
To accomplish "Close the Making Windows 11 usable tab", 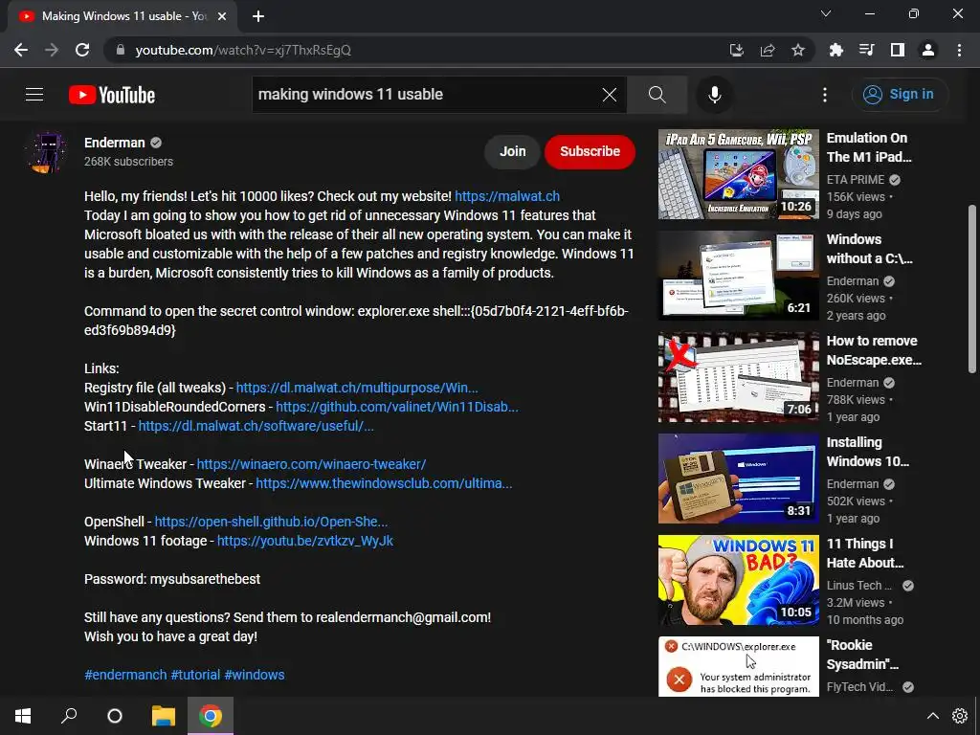I will pyautogui.click(x=222, y=16).
